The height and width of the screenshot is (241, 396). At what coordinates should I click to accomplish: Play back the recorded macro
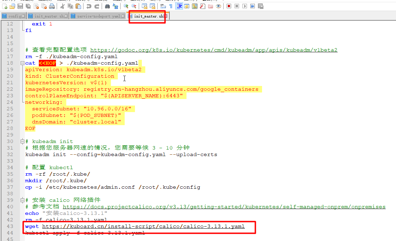click(x=245, y=6)
